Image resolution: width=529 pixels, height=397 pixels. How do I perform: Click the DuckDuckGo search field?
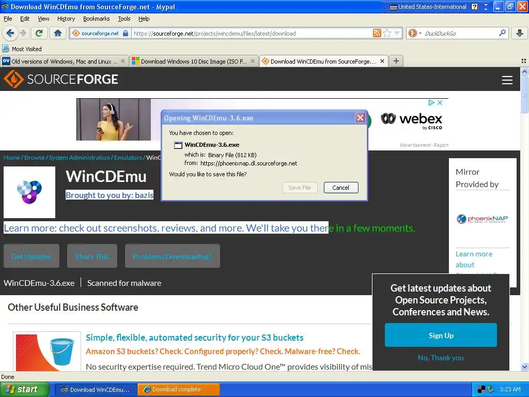pos(460,33)
